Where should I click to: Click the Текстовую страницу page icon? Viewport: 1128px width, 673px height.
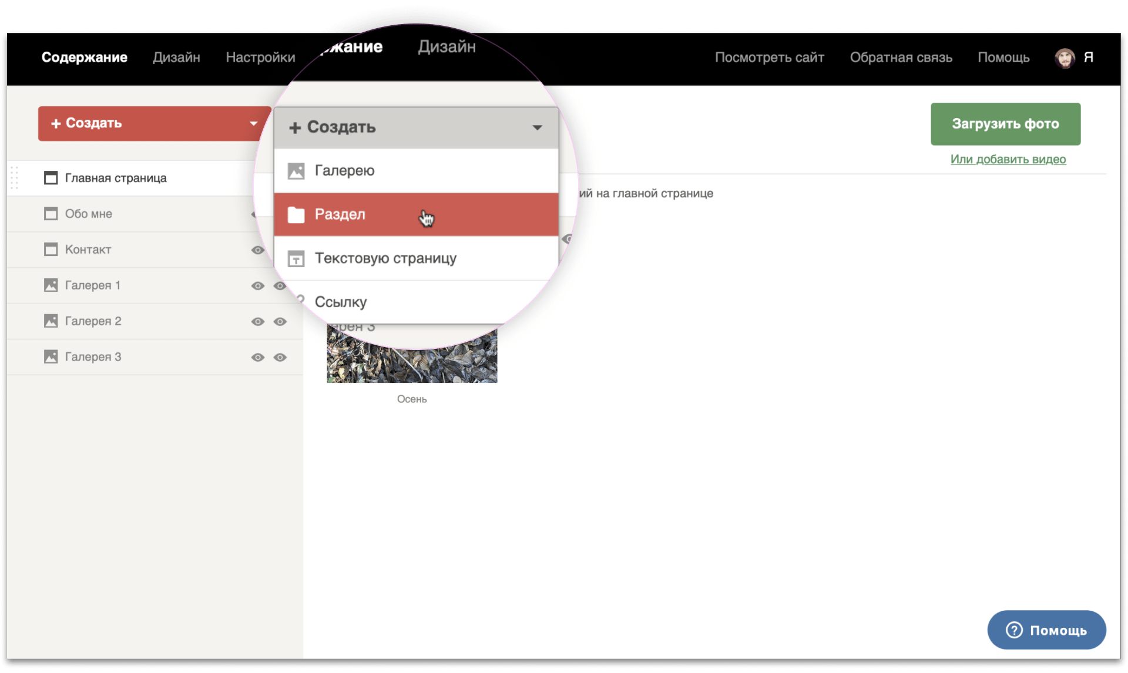point(296,259)
